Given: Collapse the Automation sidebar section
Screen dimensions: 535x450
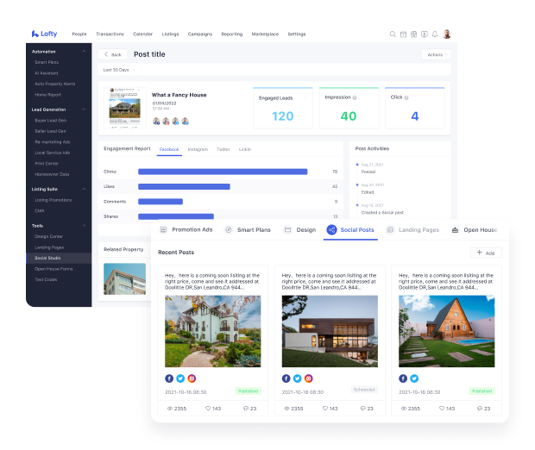Looking at the screenshot, I should (84, 52).
